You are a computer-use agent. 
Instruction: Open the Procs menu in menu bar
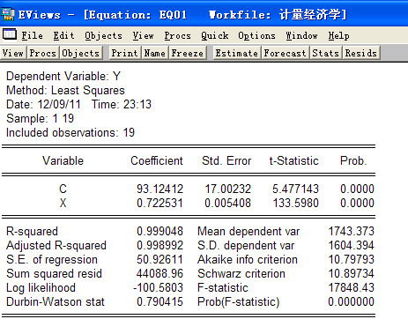(x=177, y=35)
